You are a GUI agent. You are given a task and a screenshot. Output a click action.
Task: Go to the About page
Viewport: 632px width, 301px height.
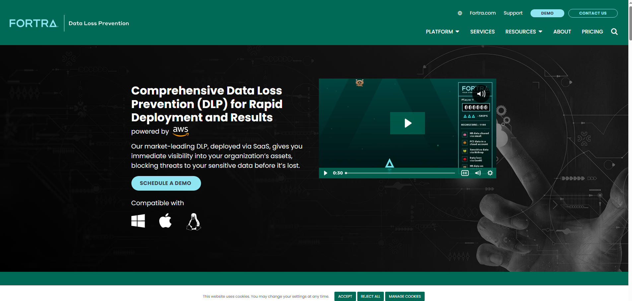point(562,31)
